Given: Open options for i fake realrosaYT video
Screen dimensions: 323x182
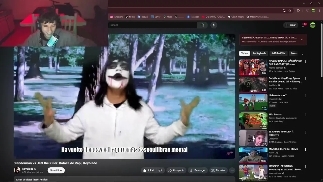Looking at the screenshot, I should click(305, 96).
